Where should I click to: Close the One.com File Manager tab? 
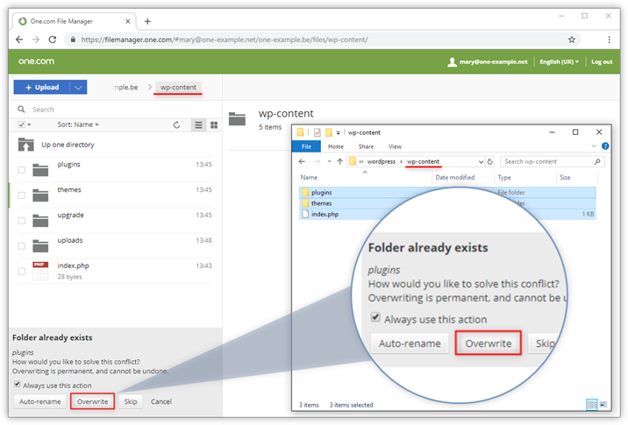(x=128, y=21)
